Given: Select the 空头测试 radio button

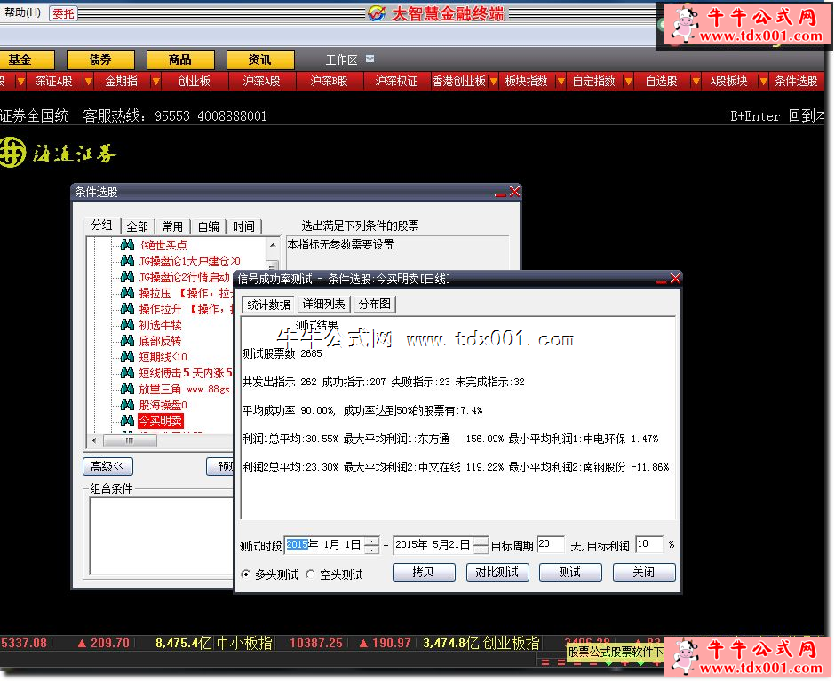Looking at the screenshot, I should [311, 574].
